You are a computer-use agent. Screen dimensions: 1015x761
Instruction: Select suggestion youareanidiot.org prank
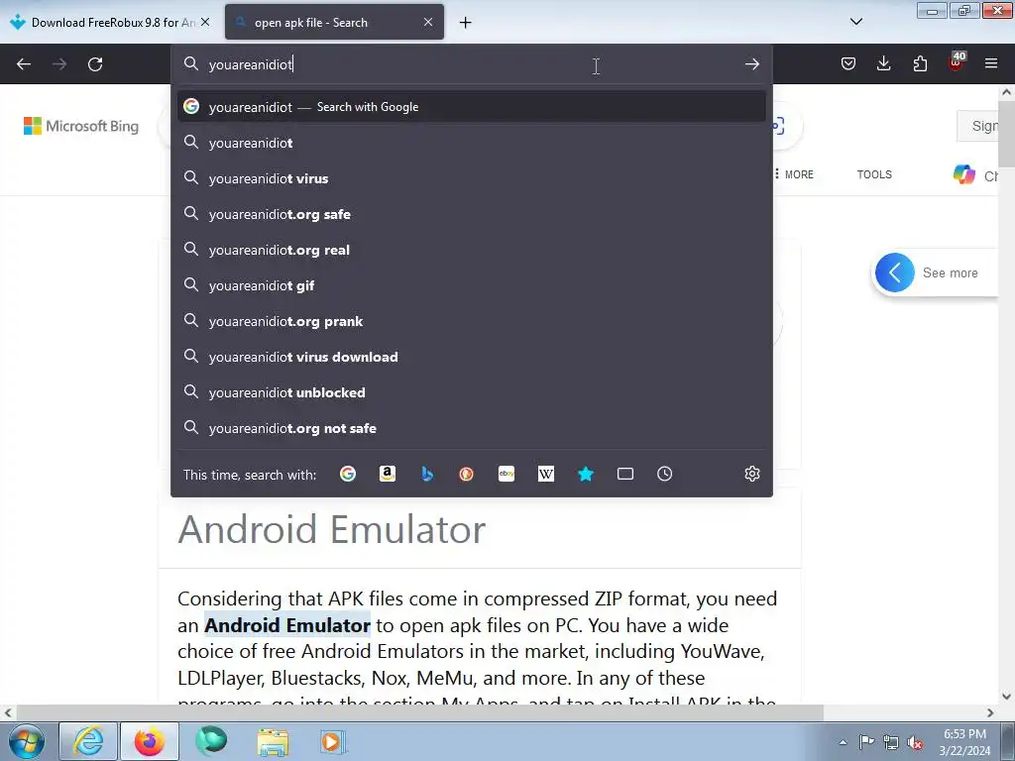pos(471,321)
